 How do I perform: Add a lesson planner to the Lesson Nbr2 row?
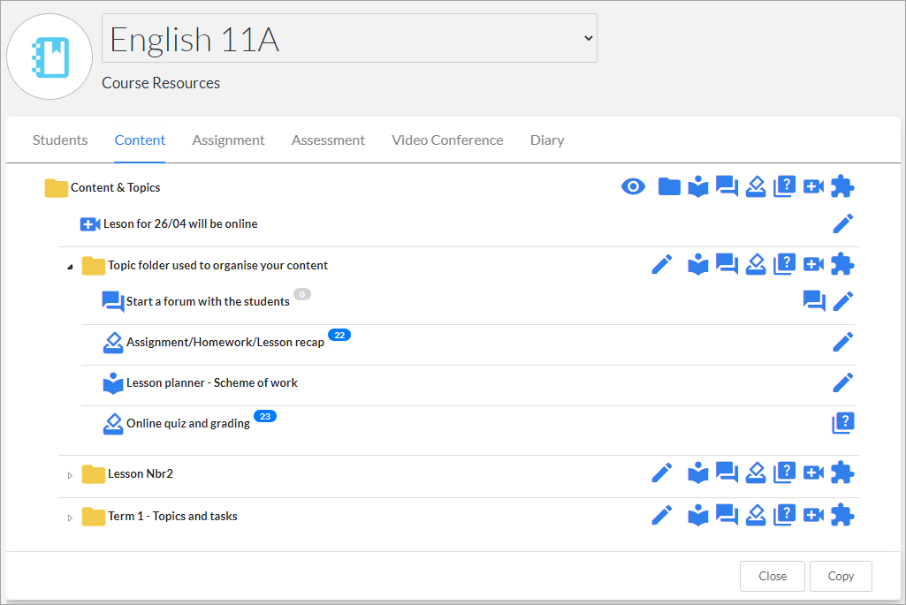[698, 473]
